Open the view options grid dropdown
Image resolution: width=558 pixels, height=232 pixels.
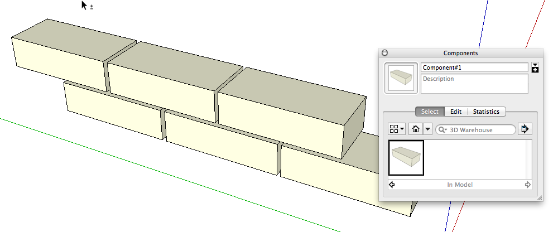(397, 129)
